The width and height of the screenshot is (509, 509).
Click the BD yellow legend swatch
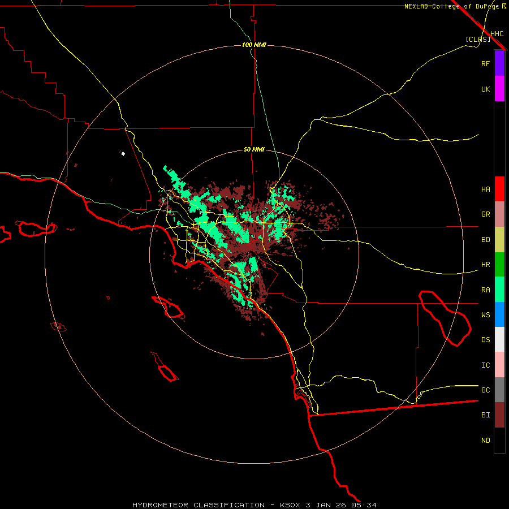tap(499, 239)
